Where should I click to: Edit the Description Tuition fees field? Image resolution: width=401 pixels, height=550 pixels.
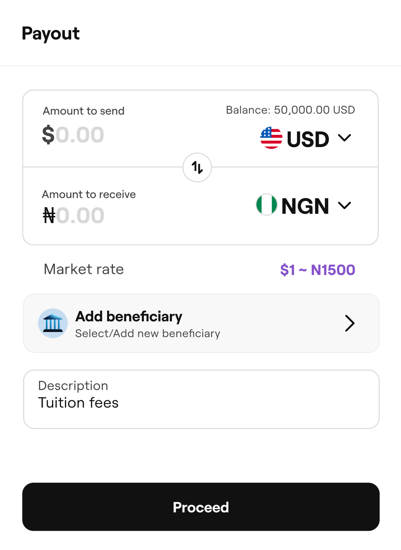click(x=201, y=399)
